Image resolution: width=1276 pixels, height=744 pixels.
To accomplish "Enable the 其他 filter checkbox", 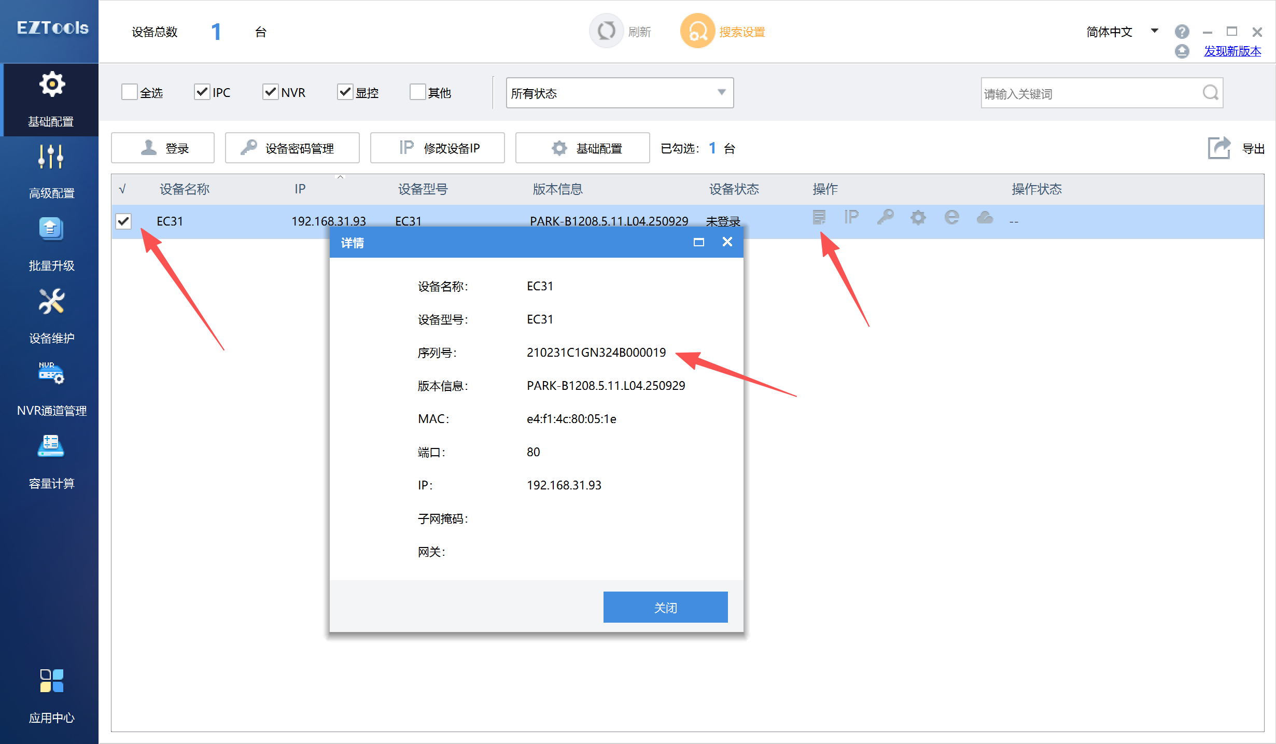I will tap(417, 92).
